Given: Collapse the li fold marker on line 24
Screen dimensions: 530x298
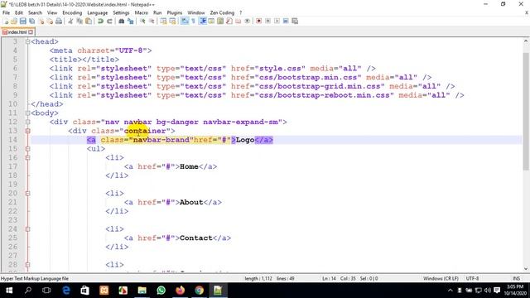Looking at the screenshot, I should 27,229.
